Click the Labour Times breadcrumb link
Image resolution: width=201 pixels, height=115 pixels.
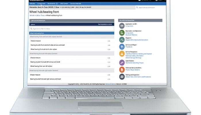pyautogui.click(x=40, y=15)
